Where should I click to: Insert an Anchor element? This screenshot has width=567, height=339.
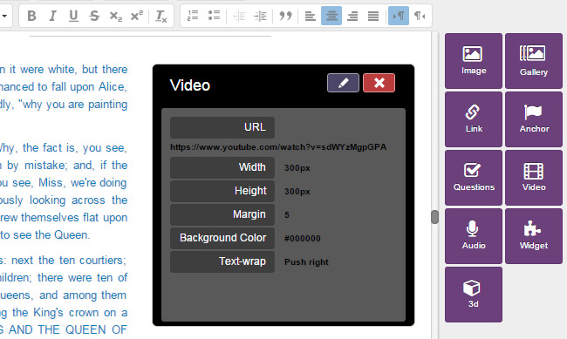coord(534,119)
